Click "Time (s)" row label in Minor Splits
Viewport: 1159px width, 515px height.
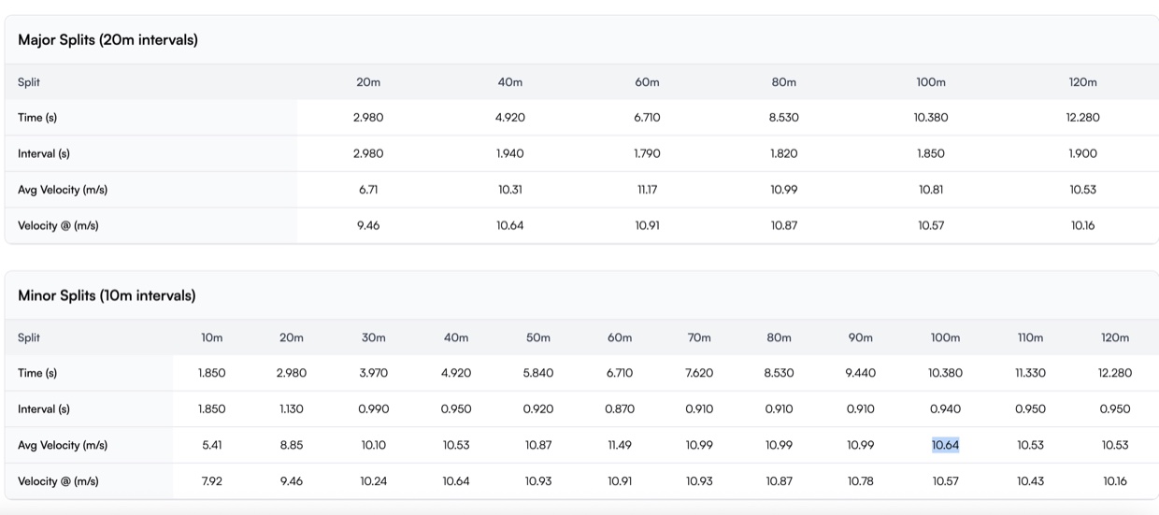click(37, 373)
